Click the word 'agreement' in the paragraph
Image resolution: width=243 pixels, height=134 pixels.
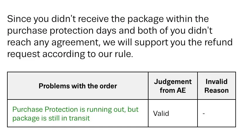tap(75, 43)
